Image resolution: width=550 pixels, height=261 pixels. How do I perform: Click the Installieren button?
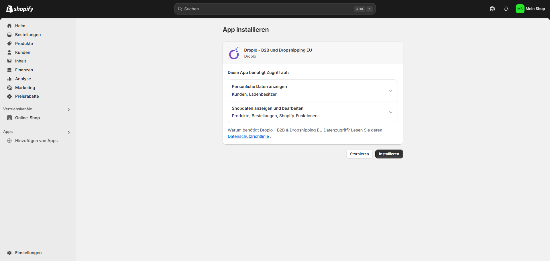coord(389,154)
